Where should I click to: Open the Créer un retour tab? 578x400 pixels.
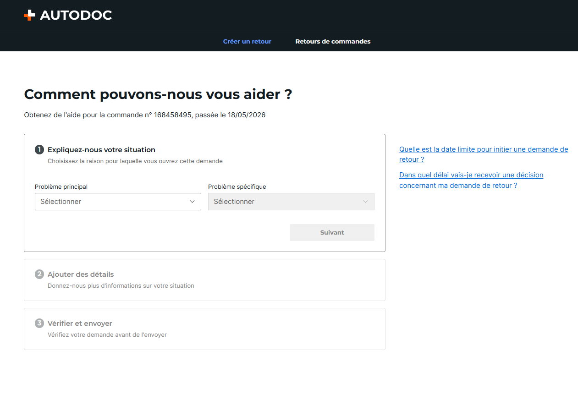(x=247, y=41)
